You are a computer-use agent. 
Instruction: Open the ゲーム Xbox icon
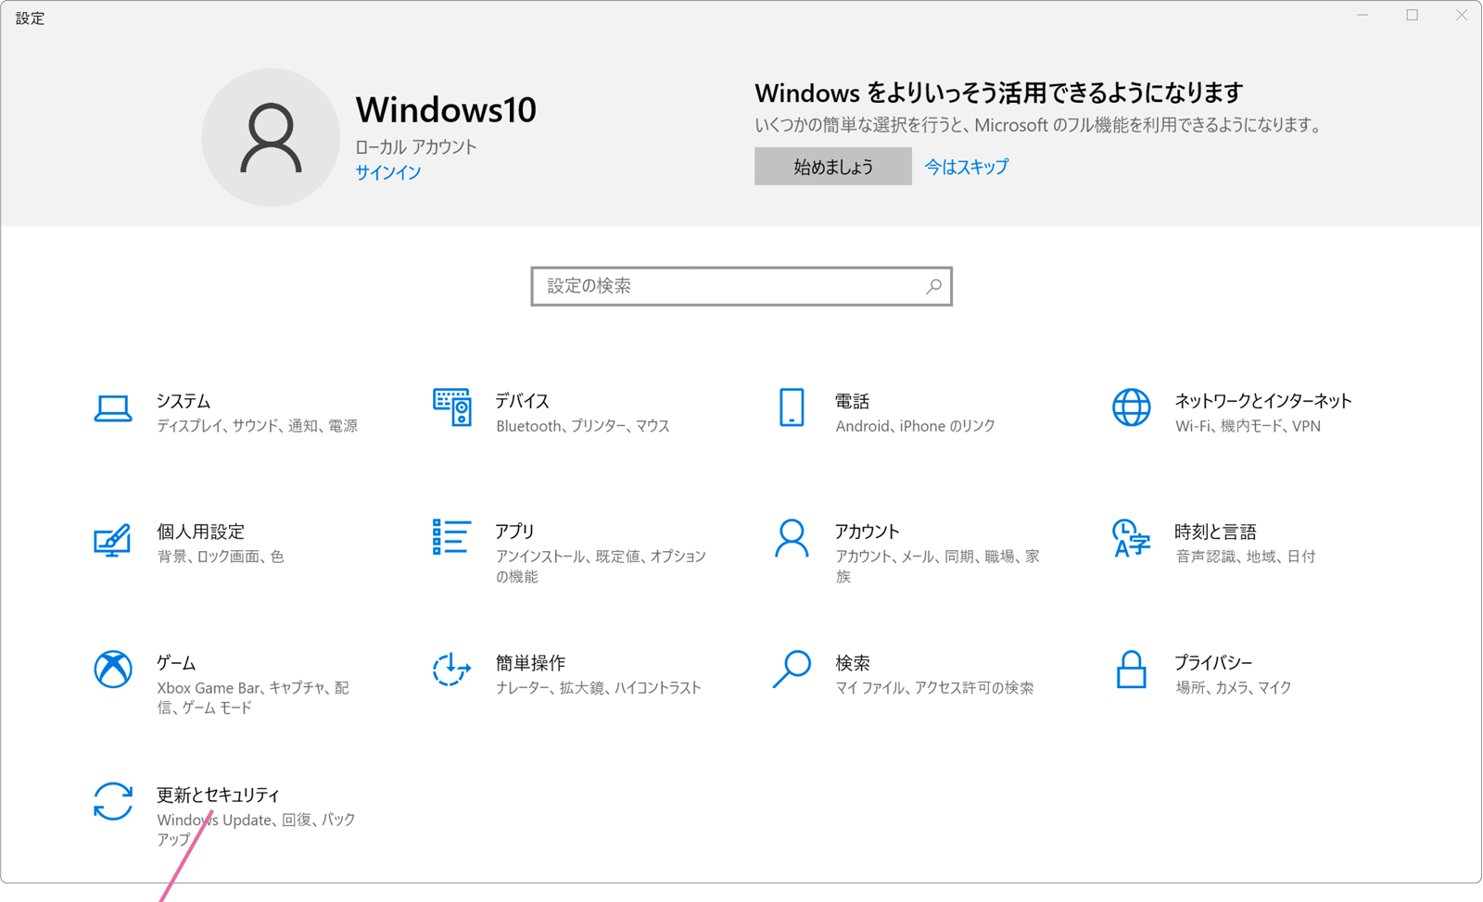click(x=112, y=669)
